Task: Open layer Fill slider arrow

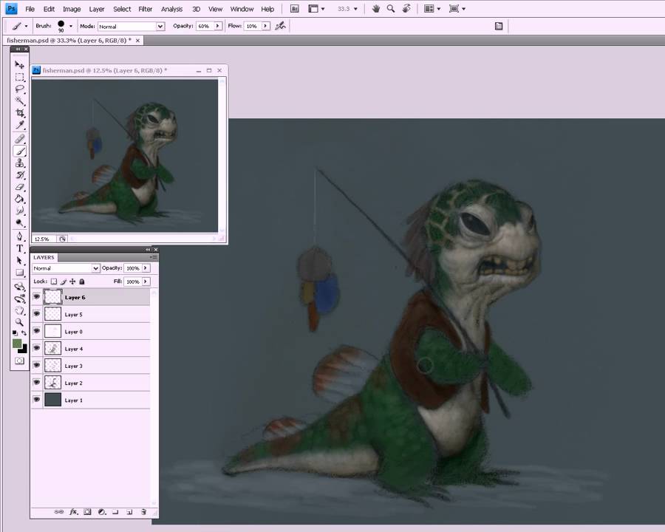Action: pos(146,282)
